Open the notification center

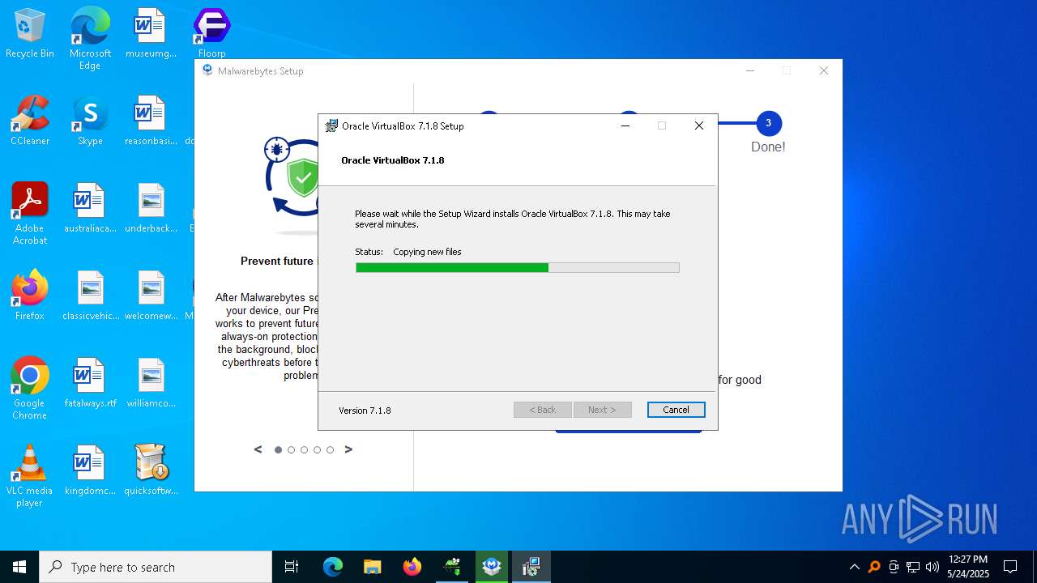[x=1010, y=567]
